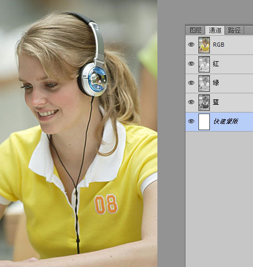Click the 绿 channel thumbnail

coord(204,83)
